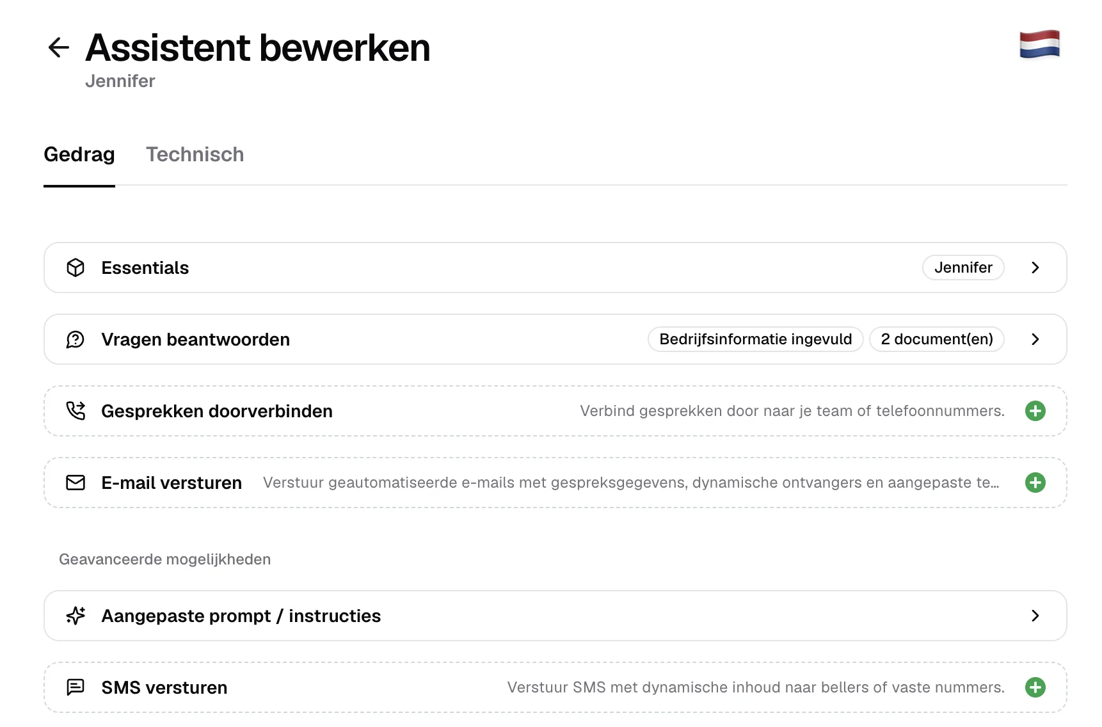Click the Vragen beantwoorden chat-question icon
1102x727 pixels.
(x=76, y=339)
